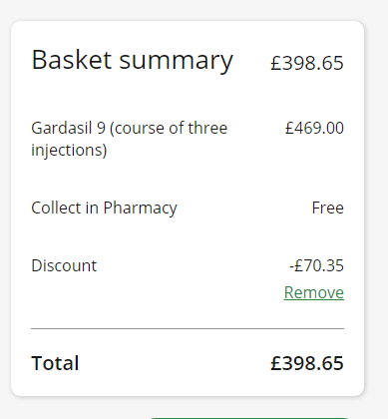Click the bold £398.65 total amount
388x419 pixels.
(x=307, y=363)
